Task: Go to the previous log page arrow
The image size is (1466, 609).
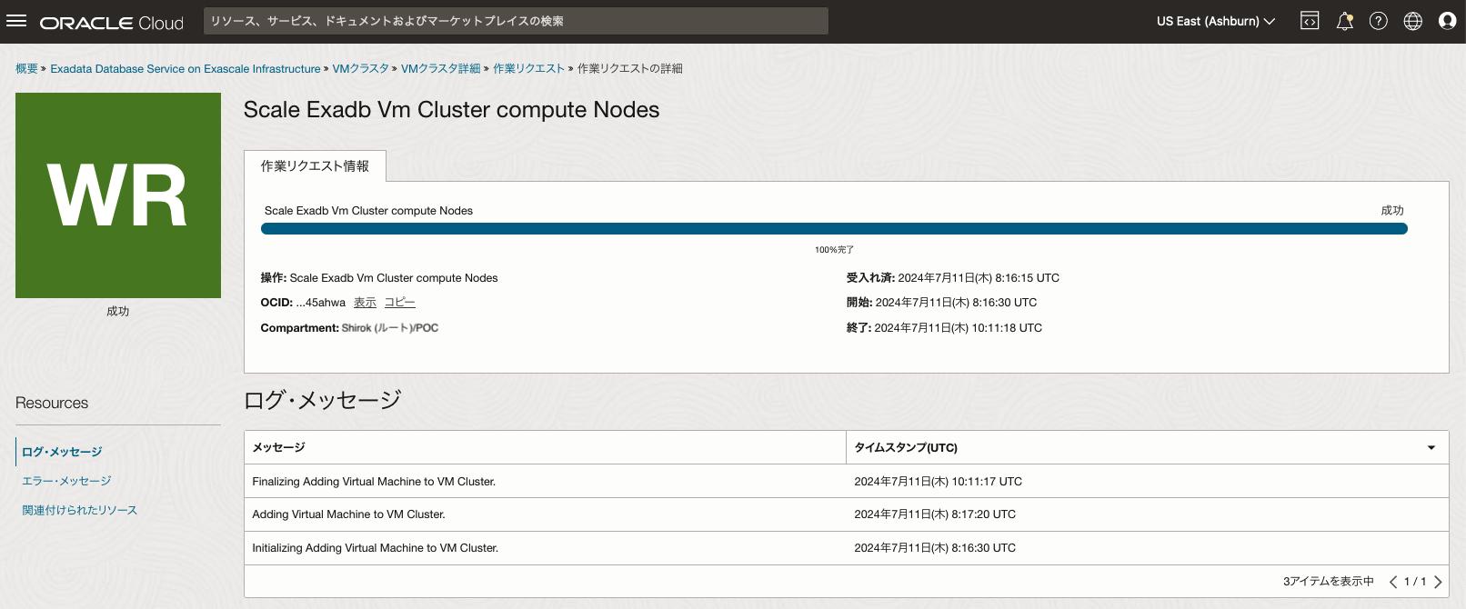Action: point(1393,582)
